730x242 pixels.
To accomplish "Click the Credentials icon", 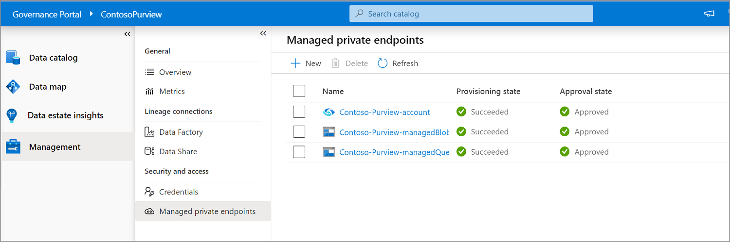I will 149,192.
